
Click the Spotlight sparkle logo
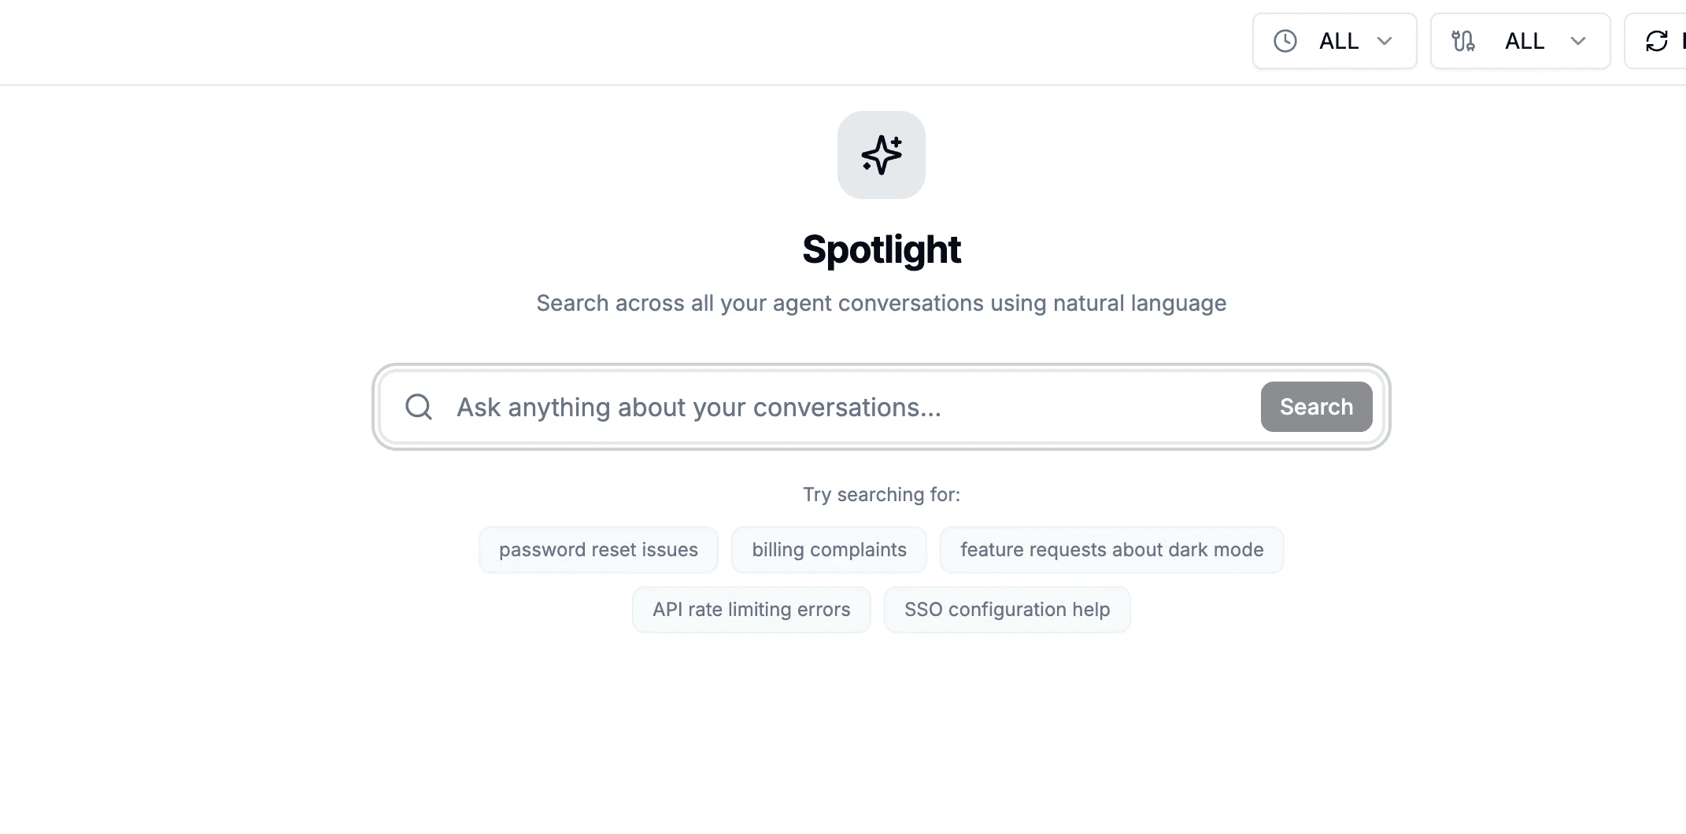click(881, 155)
